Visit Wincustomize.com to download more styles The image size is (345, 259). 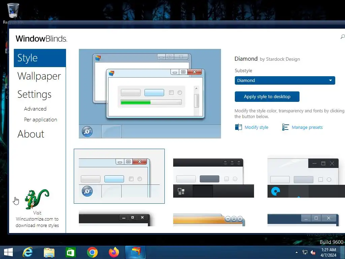pyautogui.click(x=37, y=219)
